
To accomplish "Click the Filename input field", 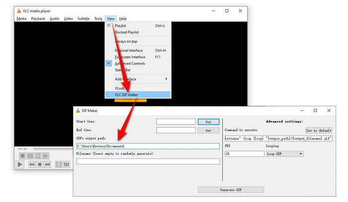I will [148, 161].
